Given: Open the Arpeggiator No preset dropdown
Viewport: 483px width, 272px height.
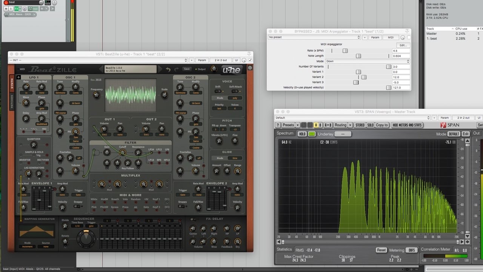Looking at the screenshot, I should point(314,37).
